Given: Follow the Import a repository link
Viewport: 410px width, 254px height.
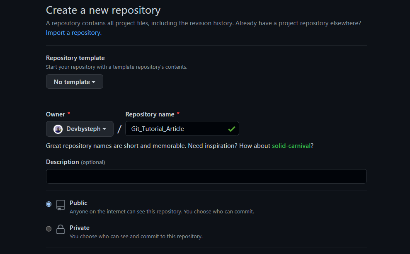Looking at the screenshot, I should [x=74, y=33].
